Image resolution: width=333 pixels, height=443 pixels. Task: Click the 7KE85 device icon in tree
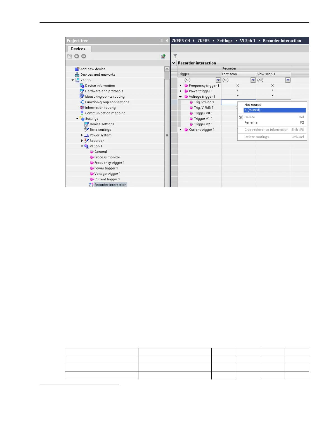click(77, 80)
